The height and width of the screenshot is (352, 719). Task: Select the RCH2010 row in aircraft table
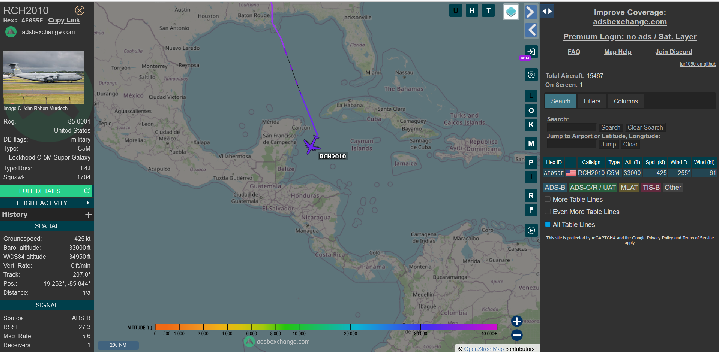coord(630,173)
